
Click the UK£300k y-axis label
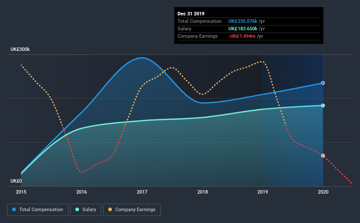[20, 50]
